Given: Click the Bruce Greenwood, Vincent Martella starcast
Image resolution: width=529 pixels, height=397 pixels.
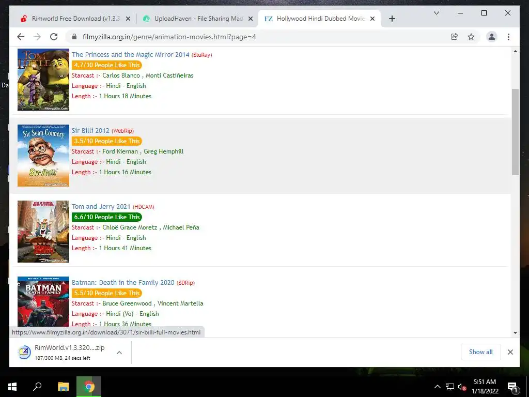Looking at the screenshot, I should [x=153, y=303].
